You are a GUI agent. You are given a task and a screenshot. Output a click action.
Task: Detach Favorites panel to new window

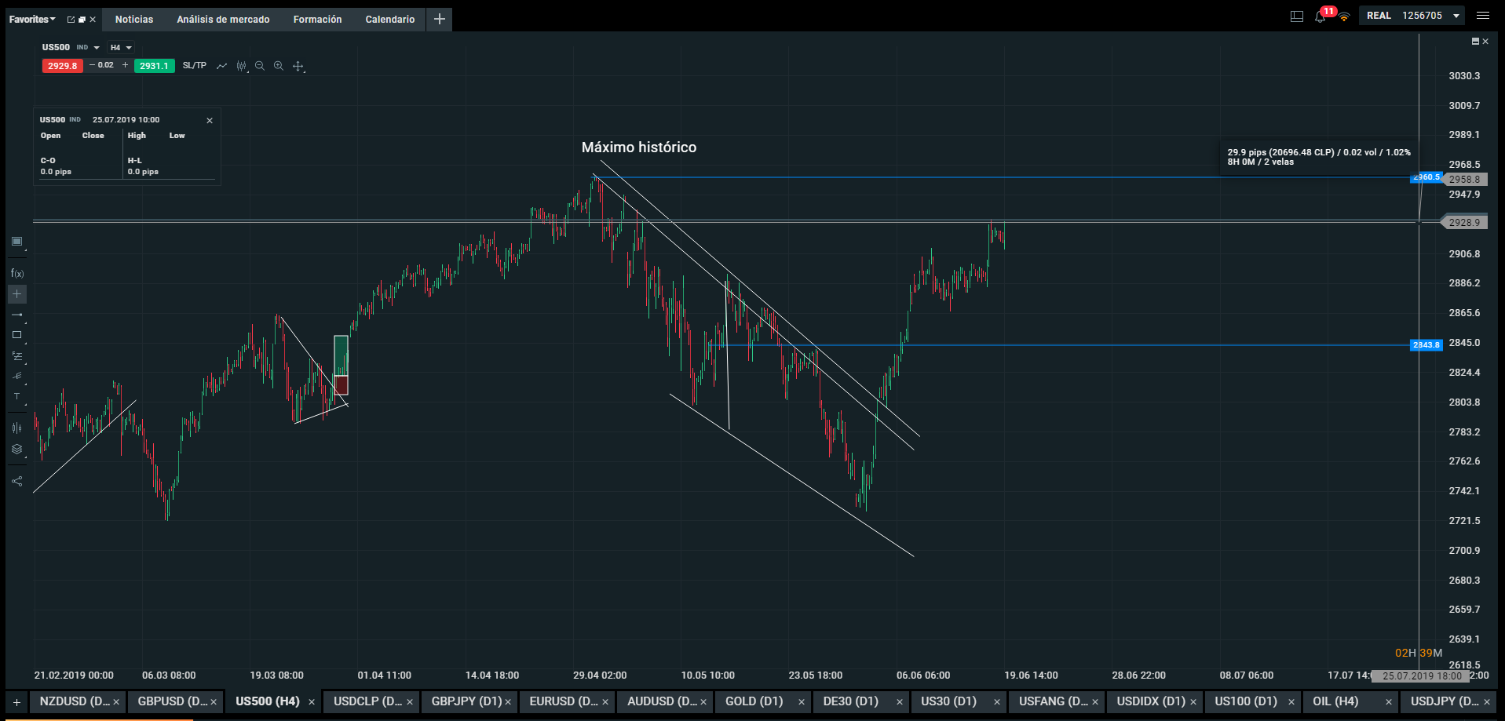pos(71,20)
